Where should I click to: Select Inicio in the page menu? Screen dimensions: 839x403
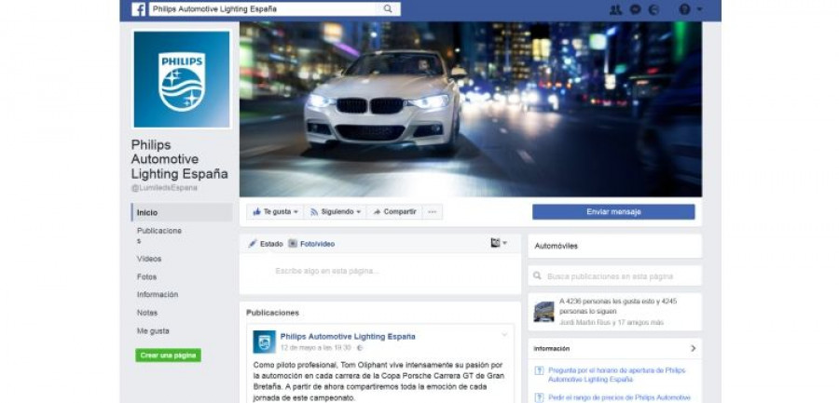pyautogui.click(x=182, y=212)
